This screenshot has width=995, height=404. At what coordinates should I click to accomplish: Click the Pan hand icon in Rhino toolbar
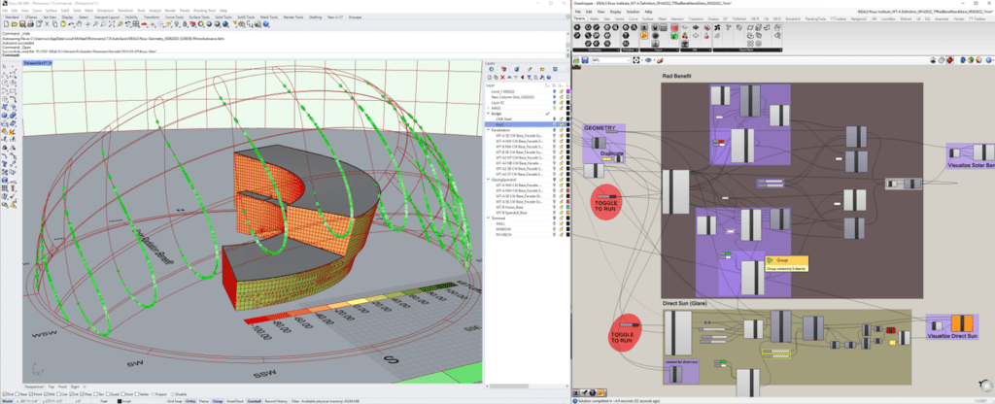coord(80,24)
